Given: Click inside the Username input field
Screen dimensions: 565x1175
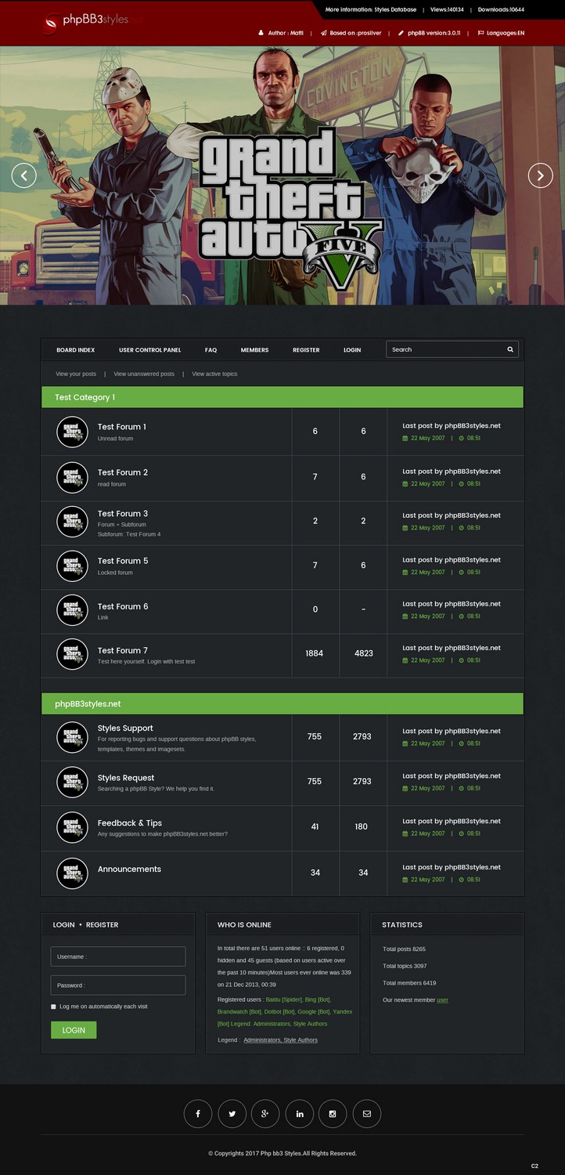Looking at the screenshot, I should [x=117, y=956].
